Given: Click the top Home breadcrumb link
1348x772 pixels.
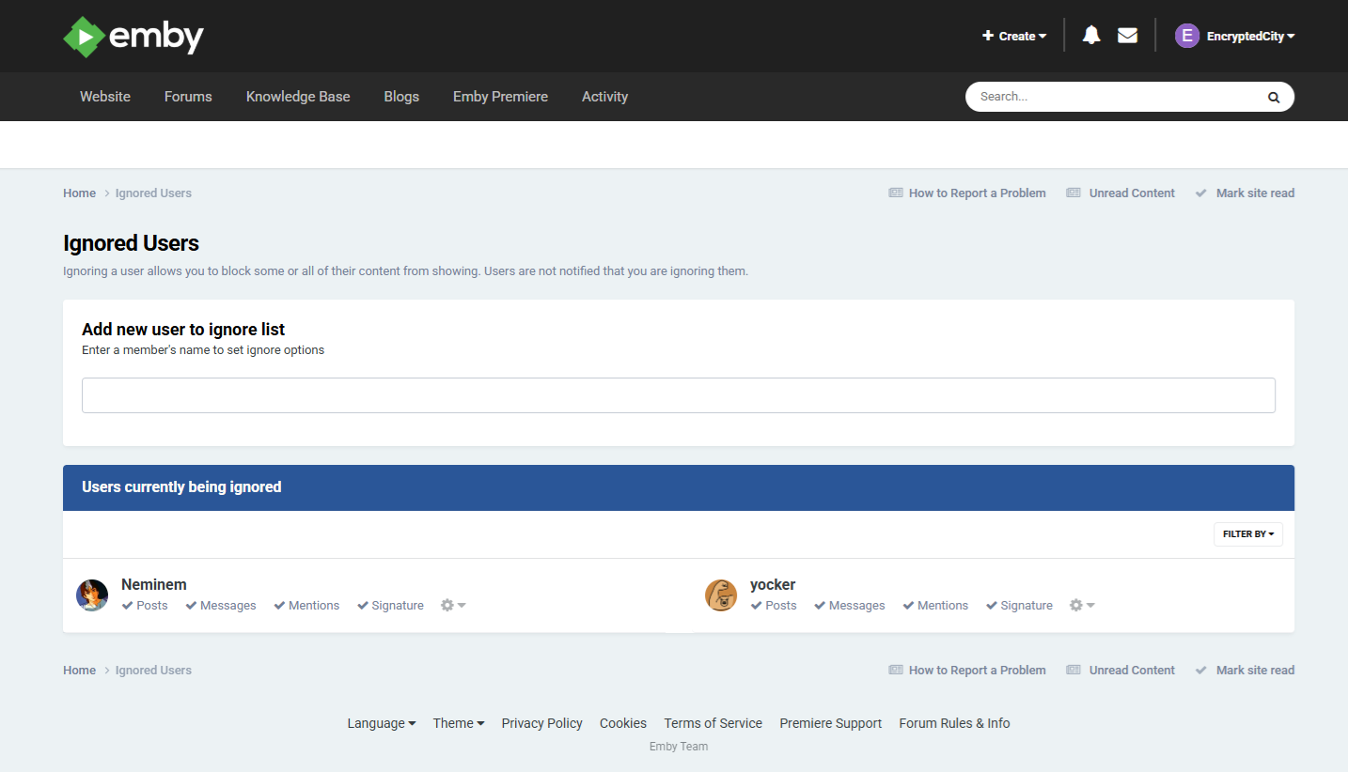Looking at the screenshot, I should (x=80, y=193).
